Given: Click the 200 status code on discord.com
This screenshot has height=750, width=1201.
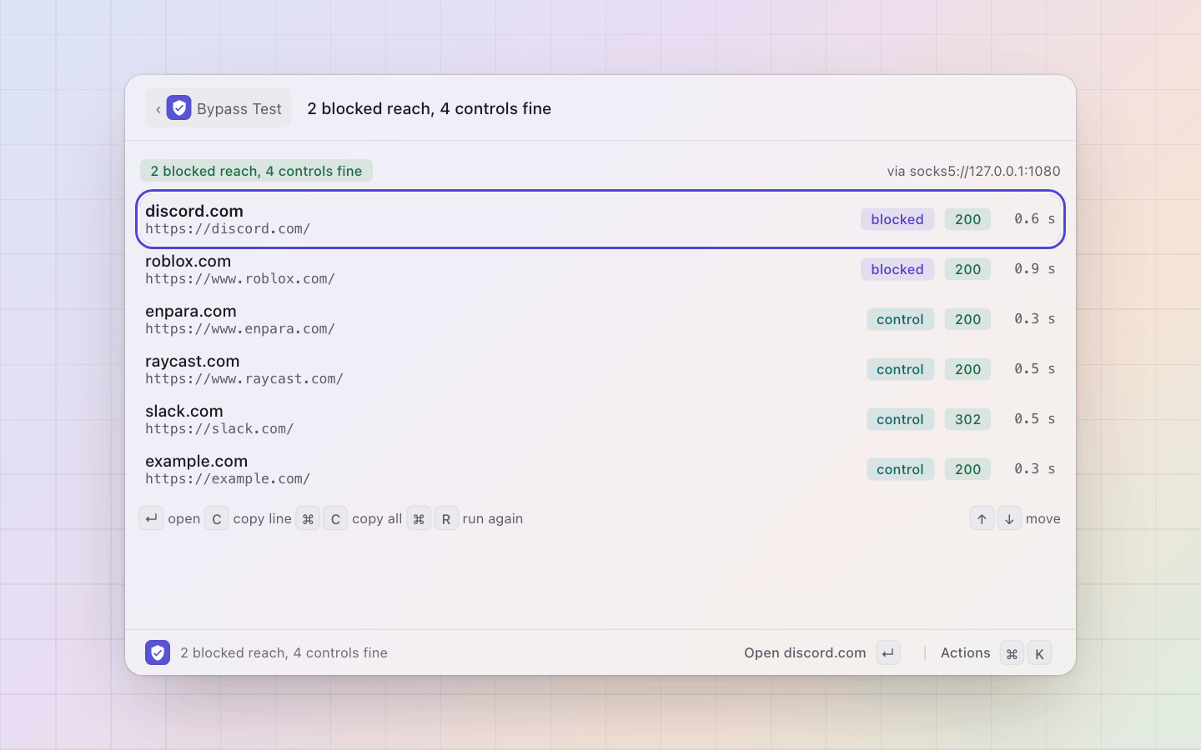Looking at the screenshot, I should click(x=967, y=219).
